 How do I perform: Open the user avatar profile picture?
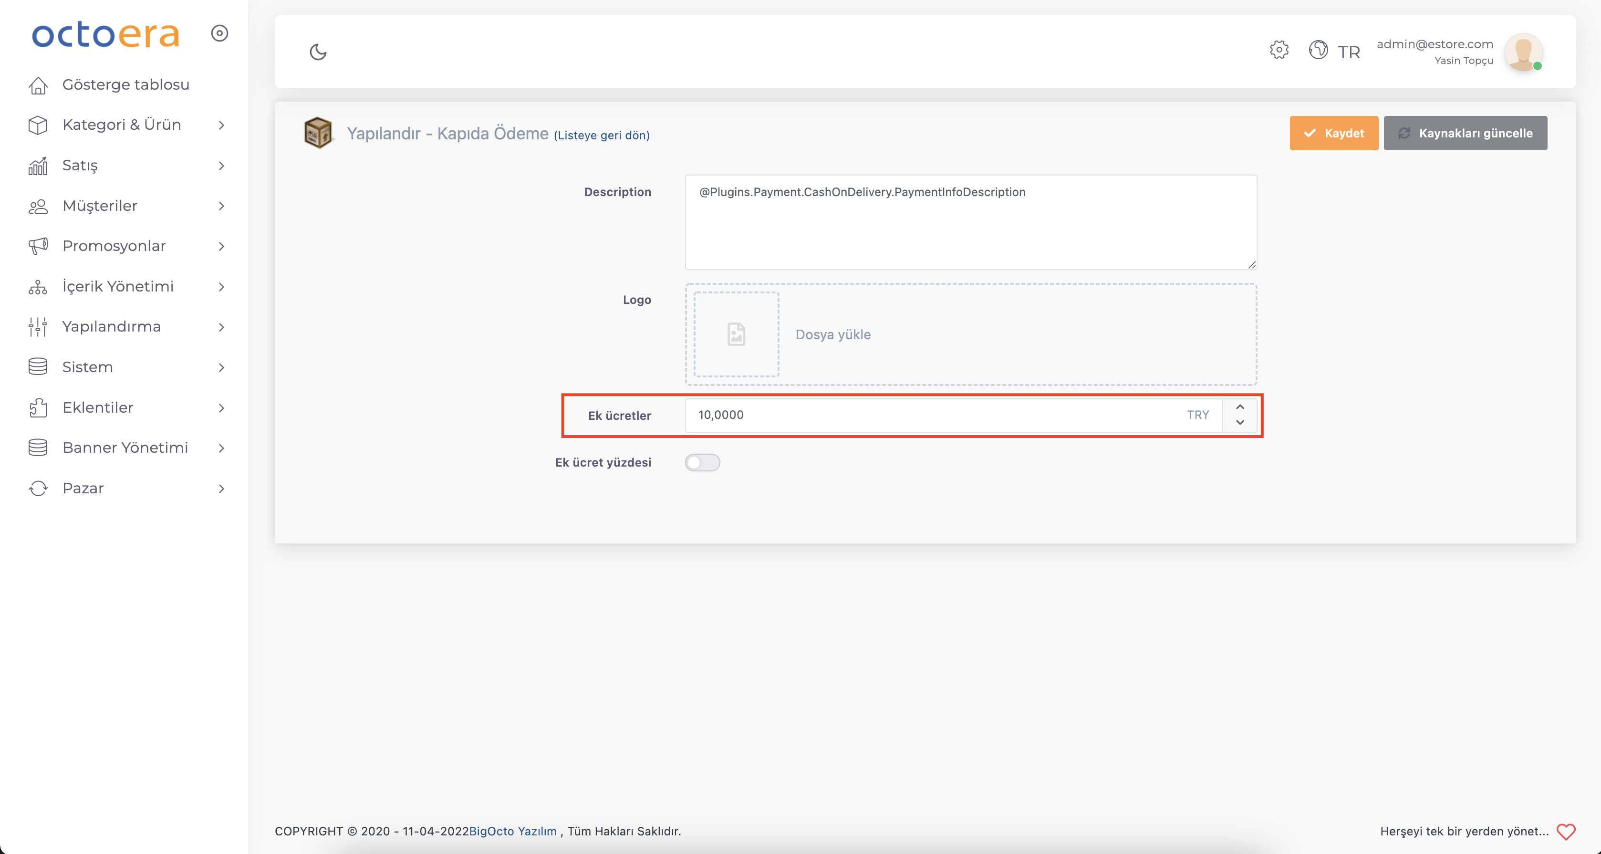pos(1523,52)
